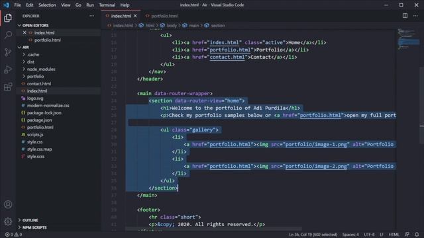Expand the .cache folder
Screen dimensions: 424x238
coord(33,54)
